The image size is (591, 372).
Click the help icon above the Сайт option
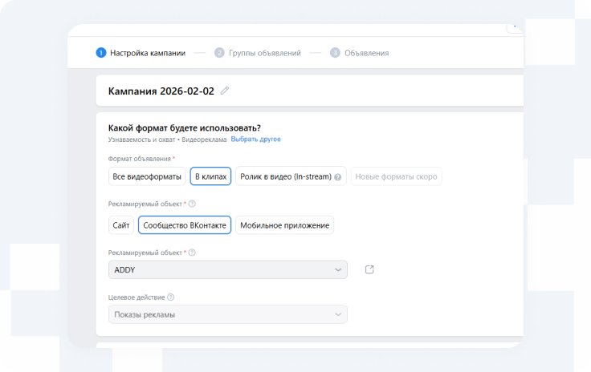coord(191,204)
